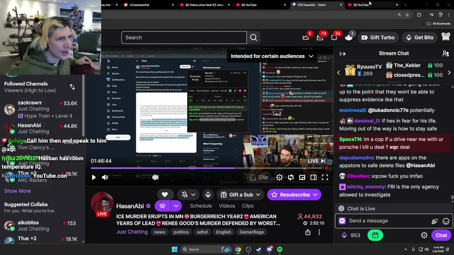Show previous gift leaderboard page

pos(338,73)
